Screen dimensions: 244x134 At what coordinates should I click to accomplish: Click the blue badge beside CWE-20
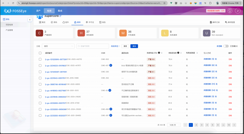(x=110, y=90)
